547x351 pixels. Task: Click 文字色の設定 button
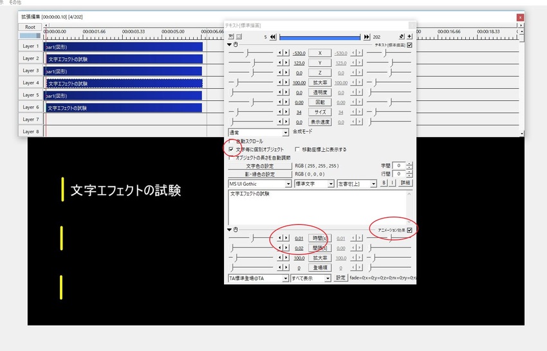coord(260,166)
